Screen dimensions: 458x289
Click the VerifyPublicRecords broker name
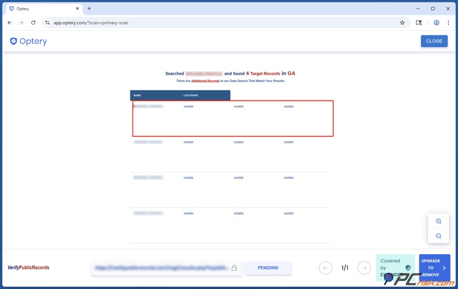[x=28, y=268]
